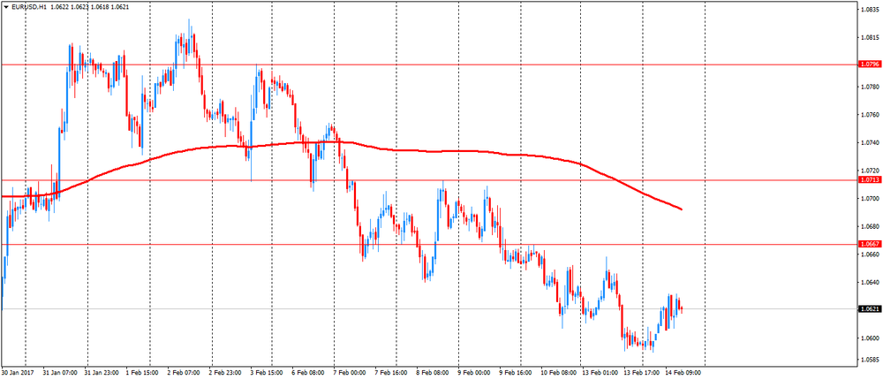883x380 pixels.
Task: Click the 30 Jan 2017 date label
Action: (16, 373)
